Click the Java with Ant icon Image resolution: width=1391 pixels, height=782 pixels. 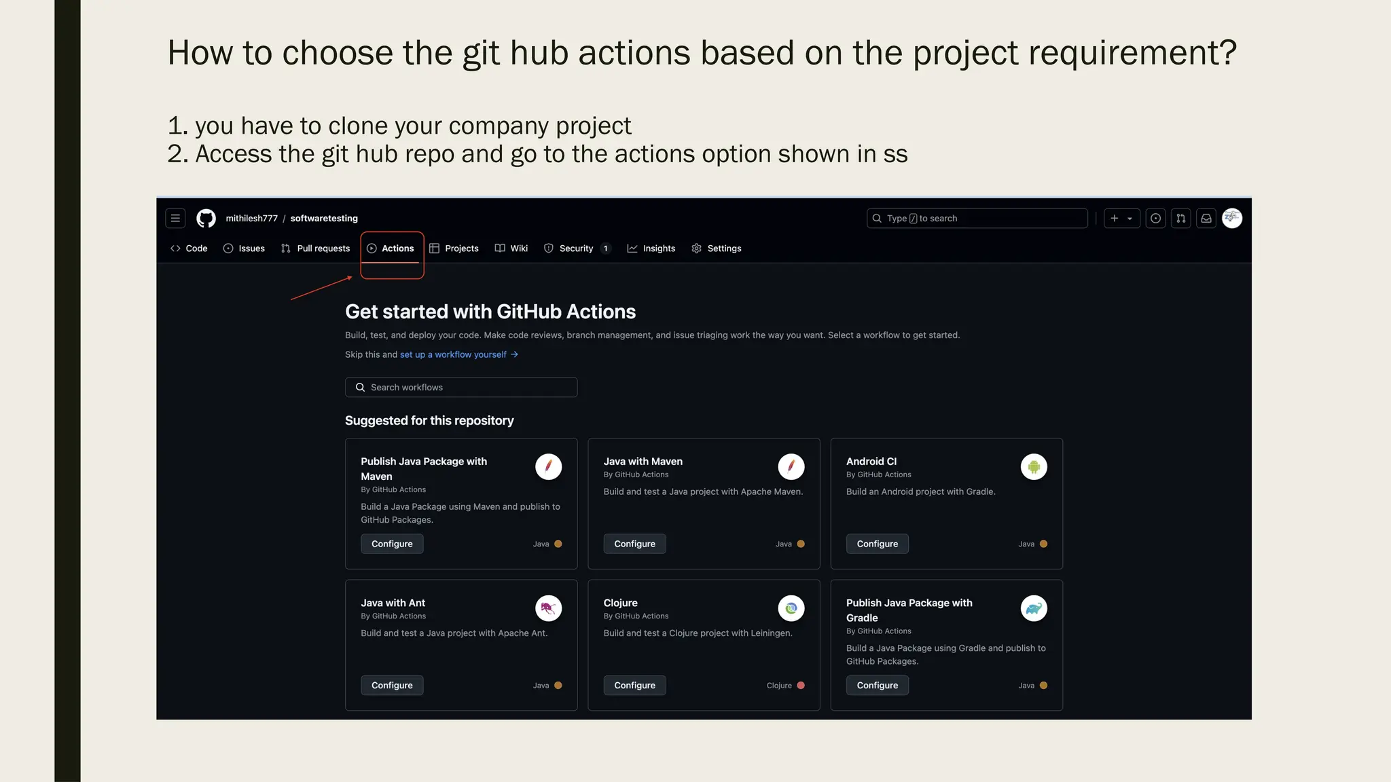548,608
